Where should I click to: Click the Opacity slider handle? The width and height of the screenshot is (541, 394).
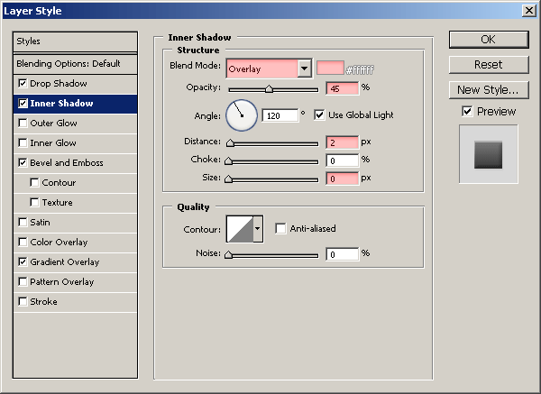coord(269,89)
